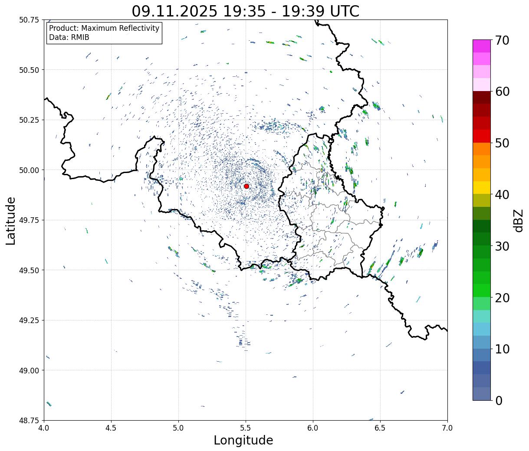This screenshot has height=451, width=529.
Task: Pick the olive segment just below 40
Action: 482,200
